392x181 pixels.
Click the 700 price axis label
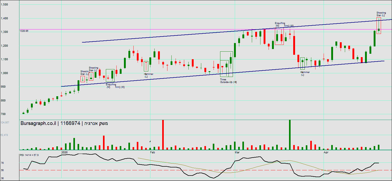pyautogui.click(x=3, y=114)
